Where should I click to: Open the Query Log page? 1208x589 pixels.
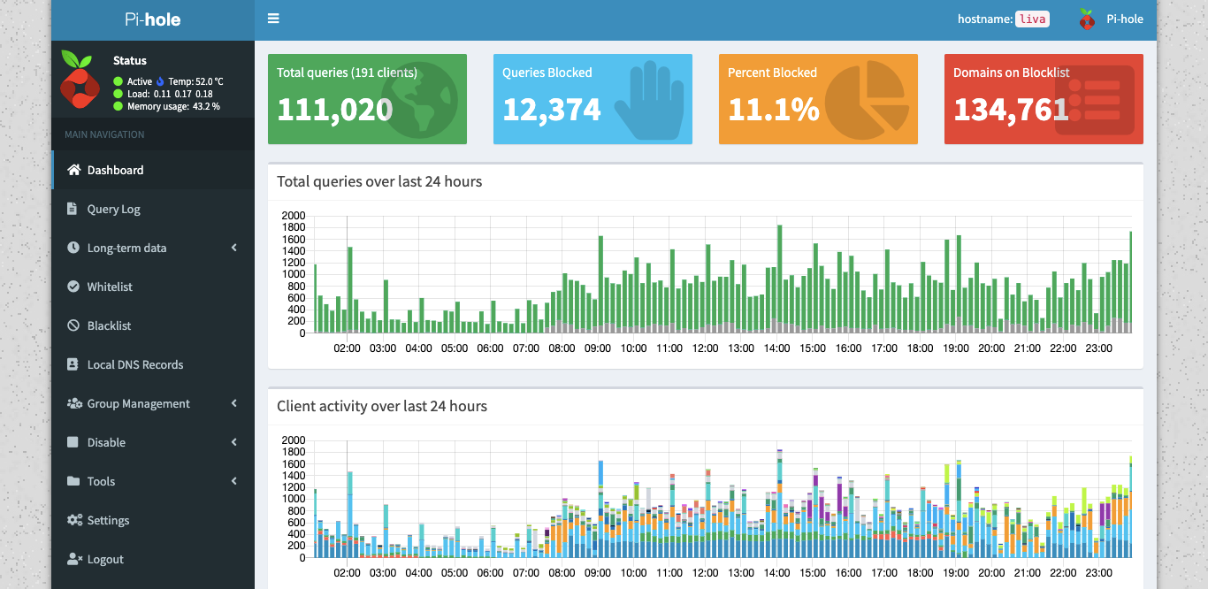pyautogui.click(x=153, y=209)
